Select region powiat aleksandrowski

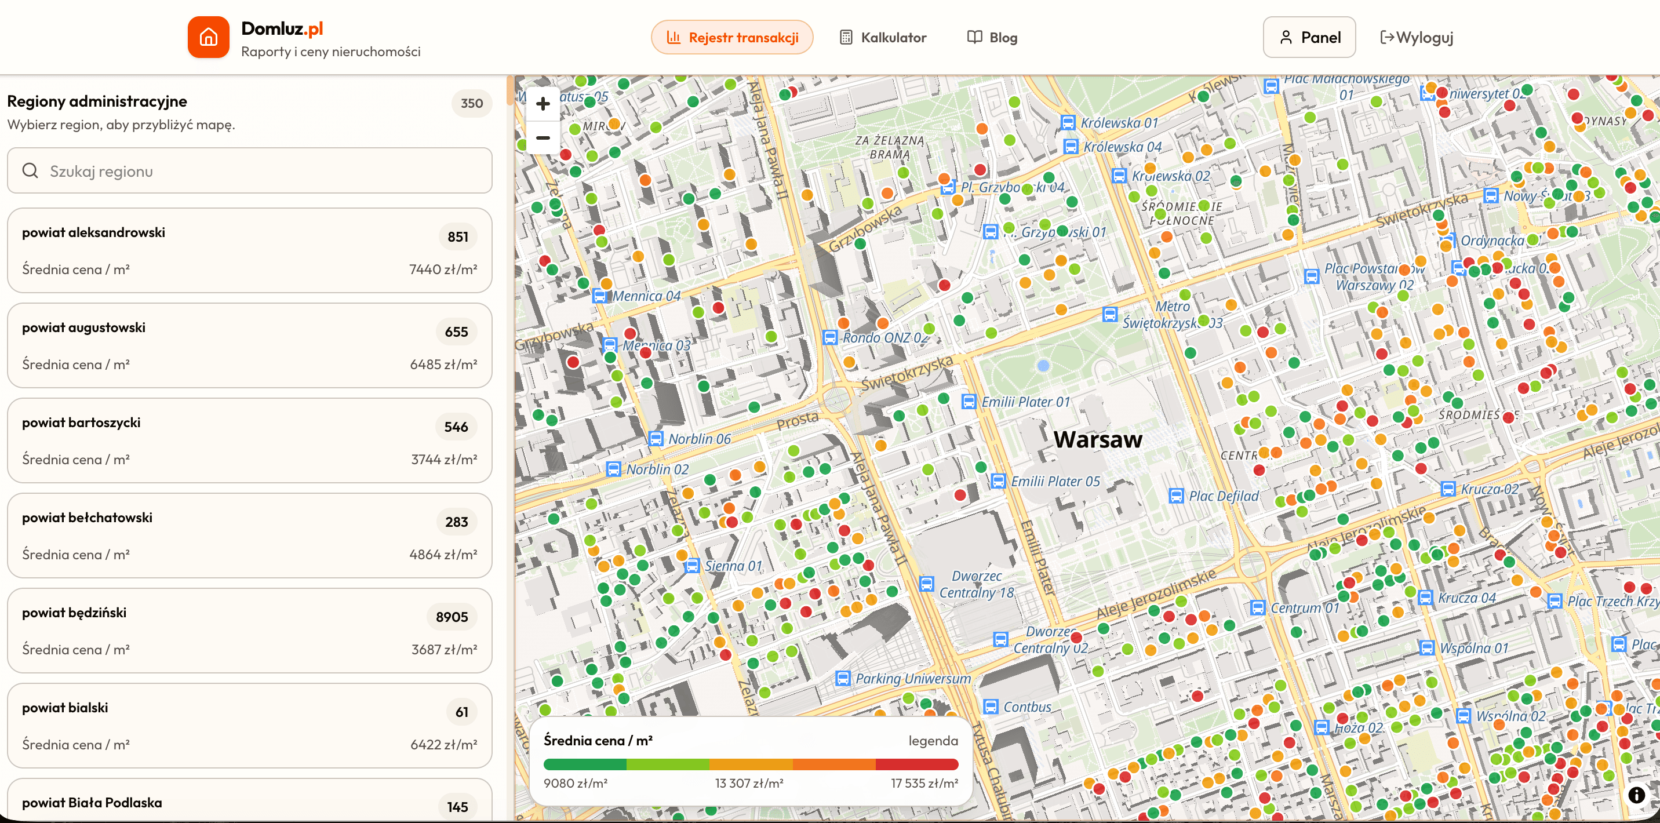click(x=250, y=250)
